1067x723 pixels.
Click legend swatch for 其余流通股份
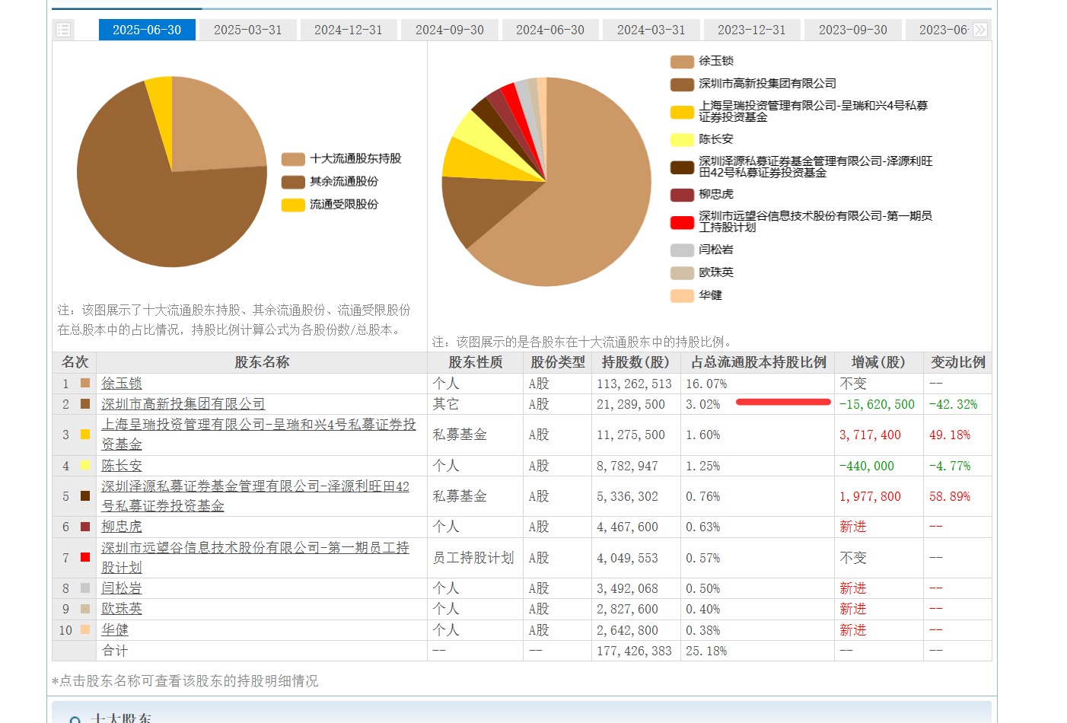point(293,182)
